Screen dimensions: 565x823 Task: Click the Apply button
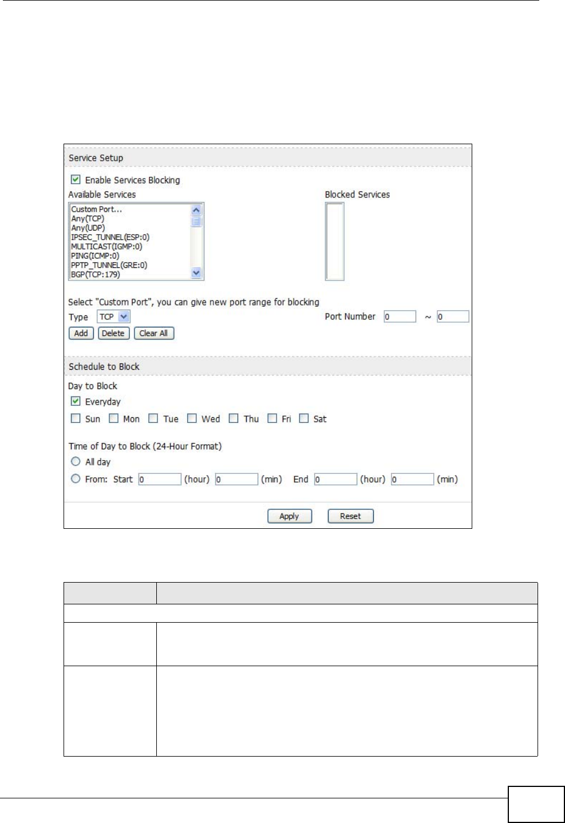pyautogui.click(x=290, y=516)
